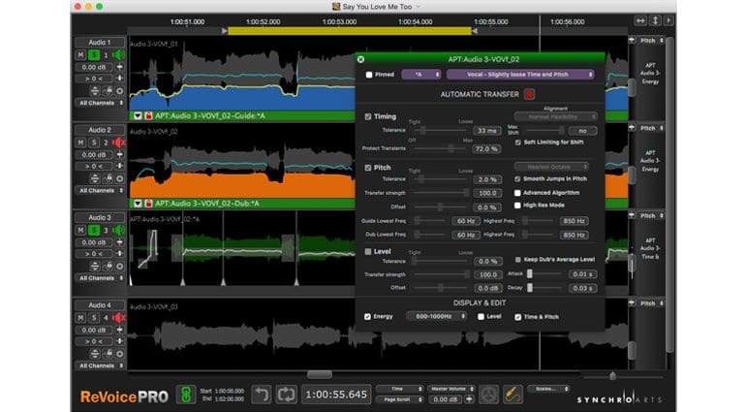Image resolution: width=746 pixels, height=412 pixels.
Task: Open the Master Volume dropdown
Action: (x=451, y=389)
